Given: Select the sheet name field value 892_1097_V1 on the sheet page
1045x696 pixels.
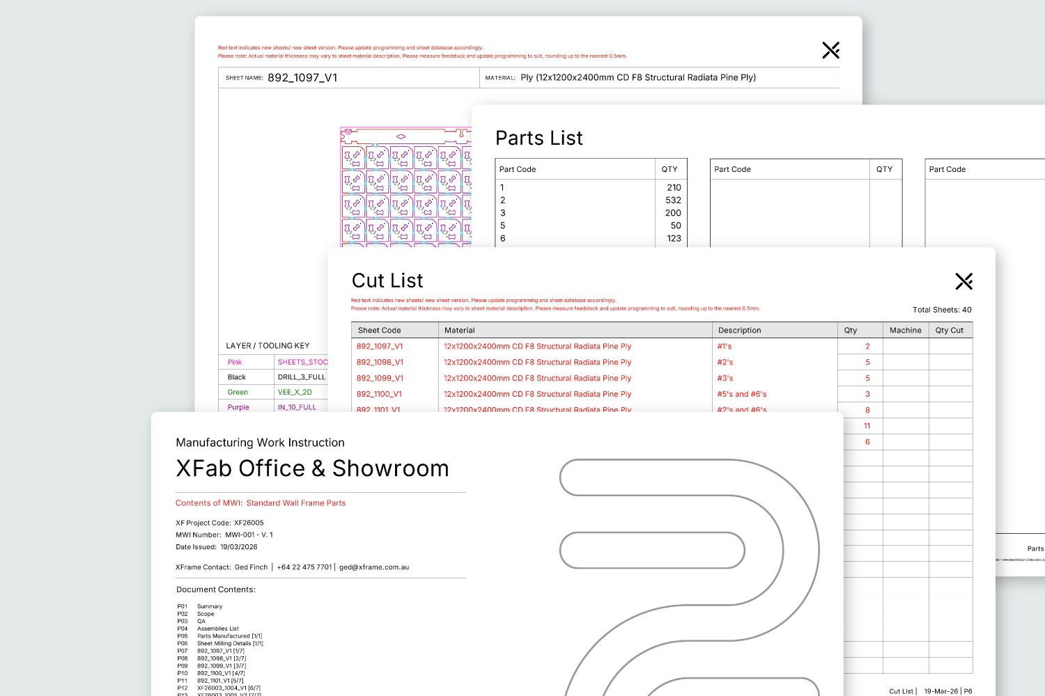Looking at the screenshot, I should pyautogui.click(x=302, y=78).
